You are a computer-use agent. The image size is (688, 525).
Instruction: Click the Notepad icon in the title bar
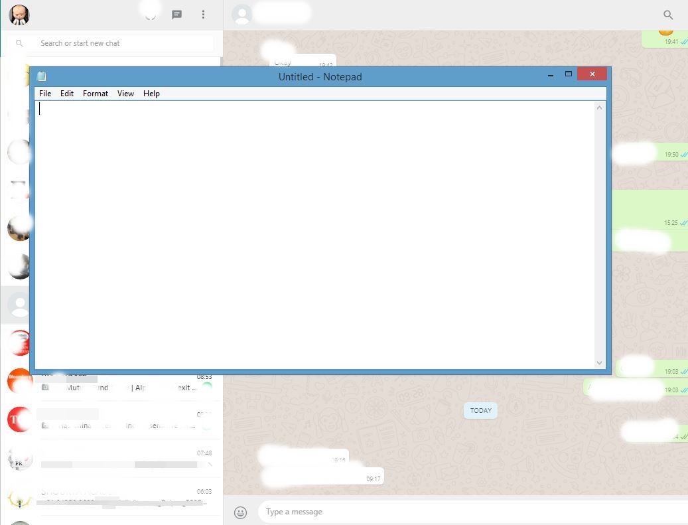click(42, 76)
